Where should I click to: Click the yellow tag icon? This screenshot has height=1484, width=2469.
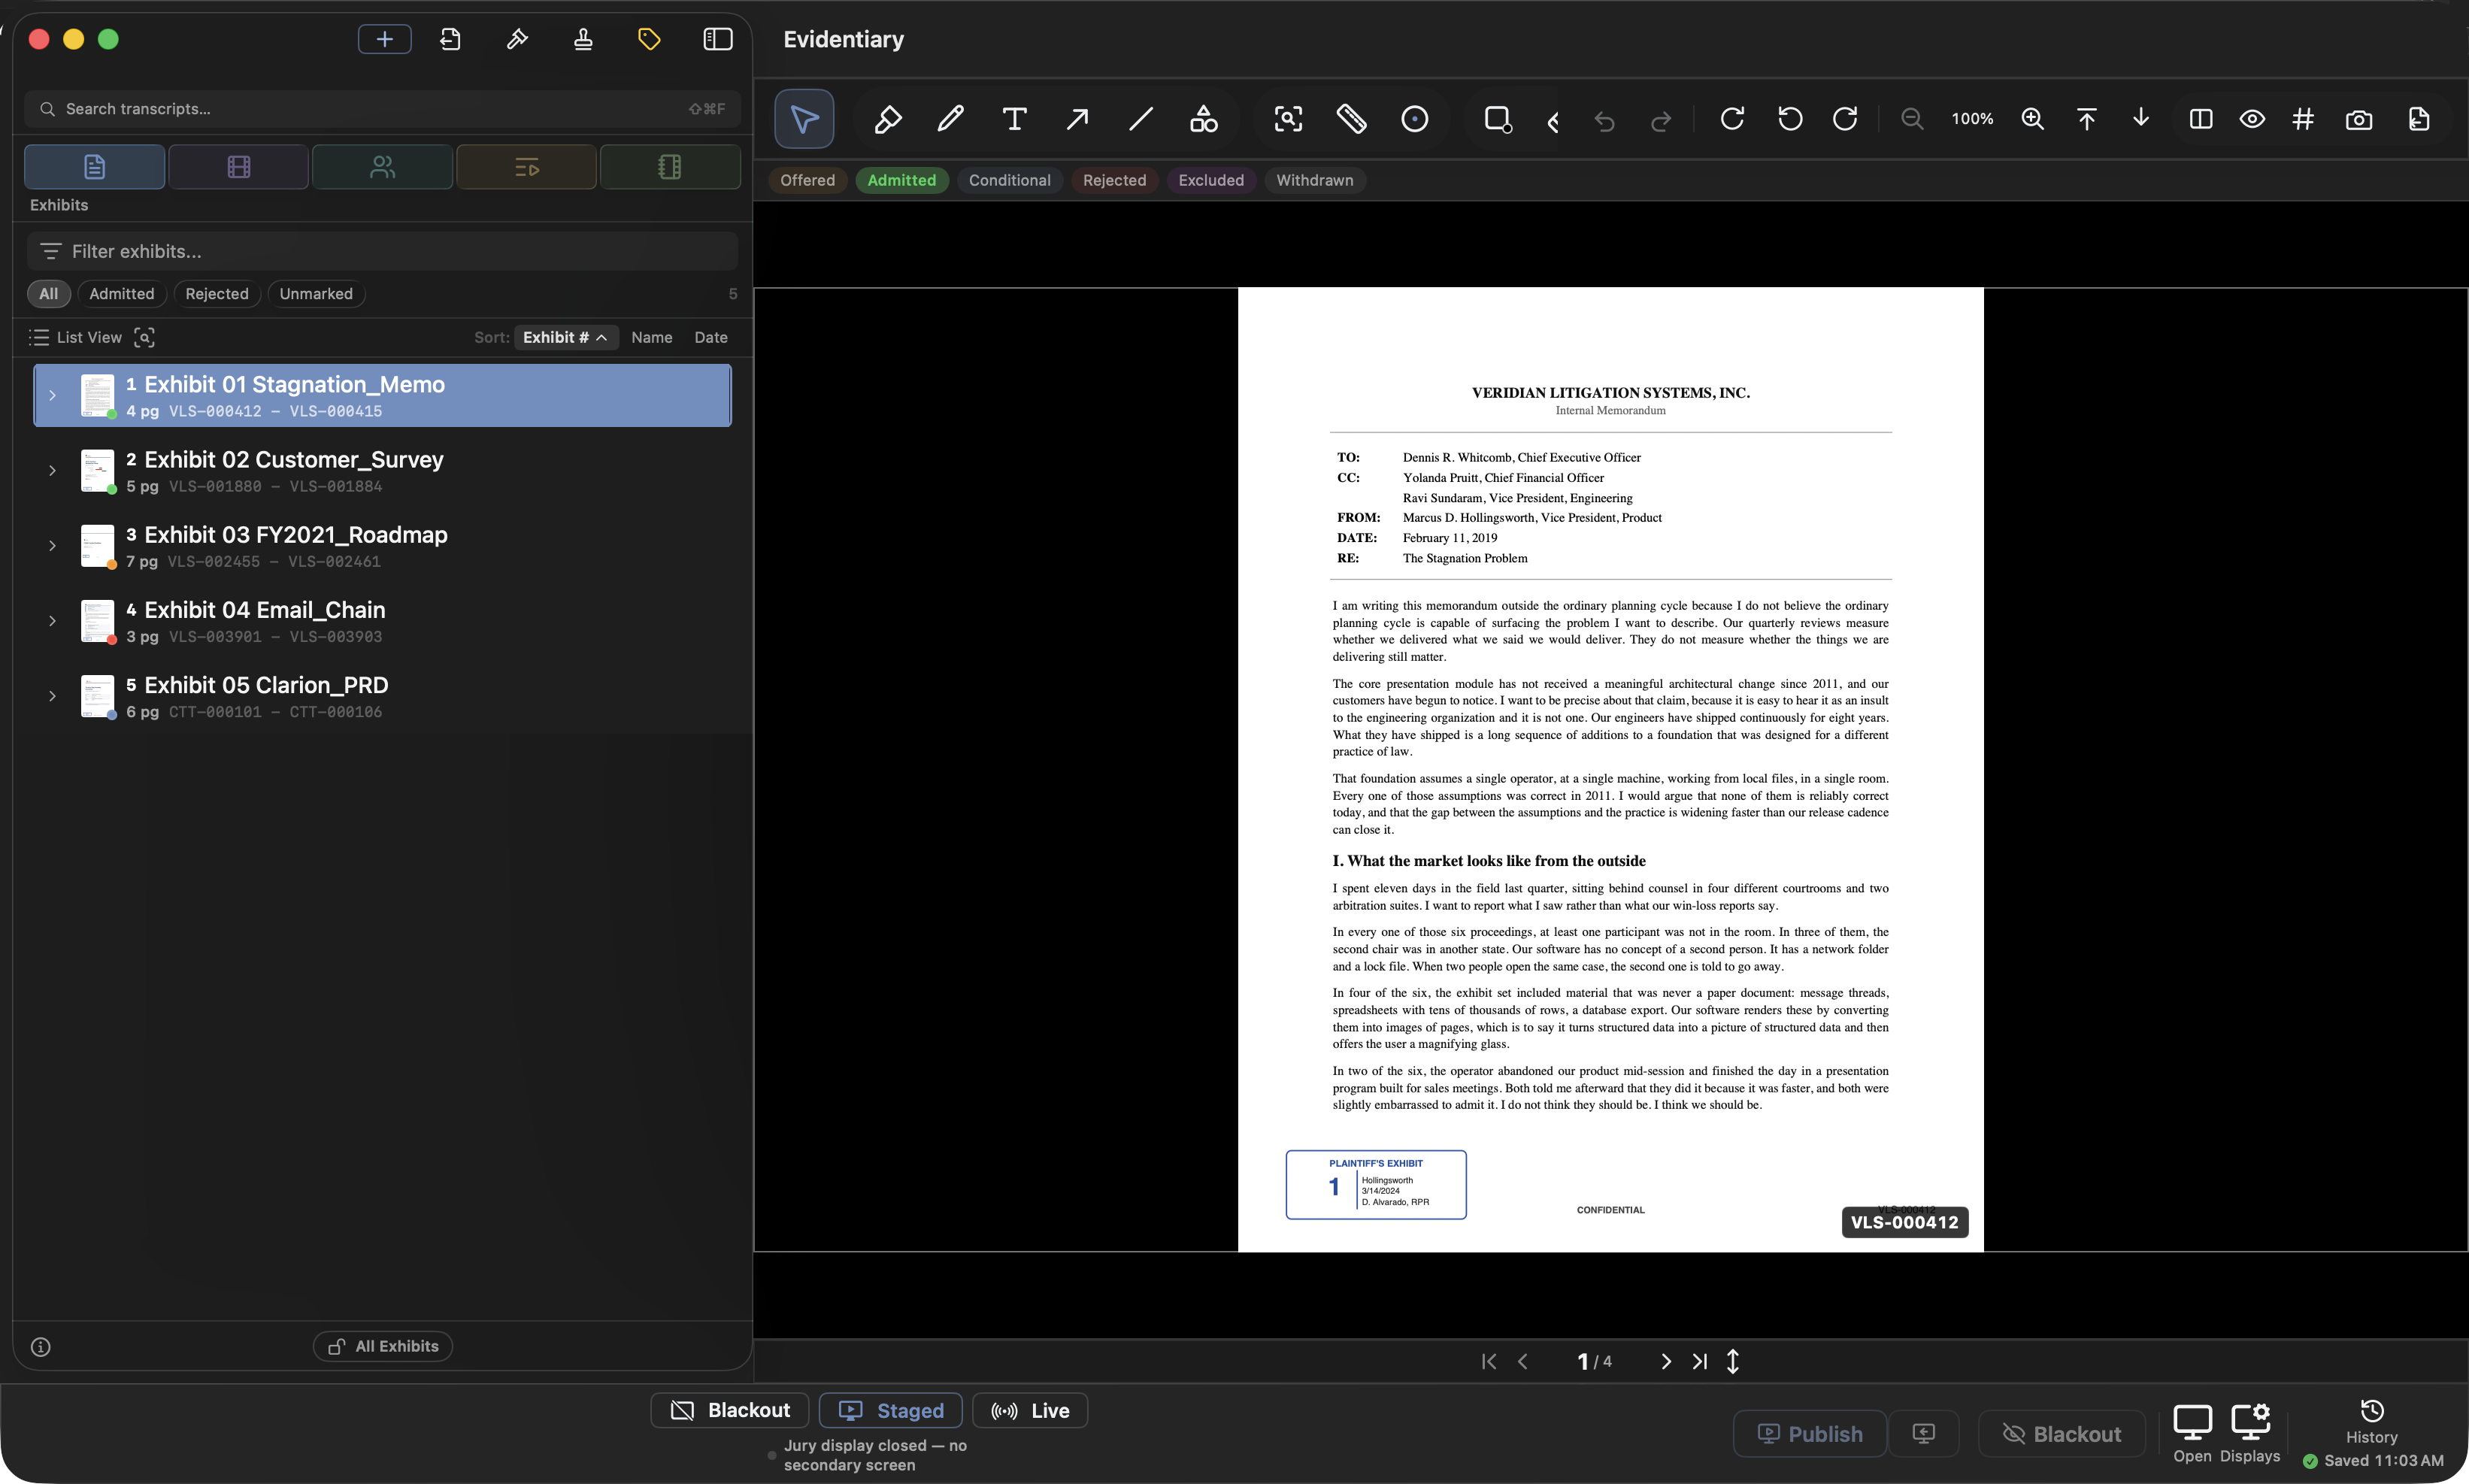click(649, 39)
